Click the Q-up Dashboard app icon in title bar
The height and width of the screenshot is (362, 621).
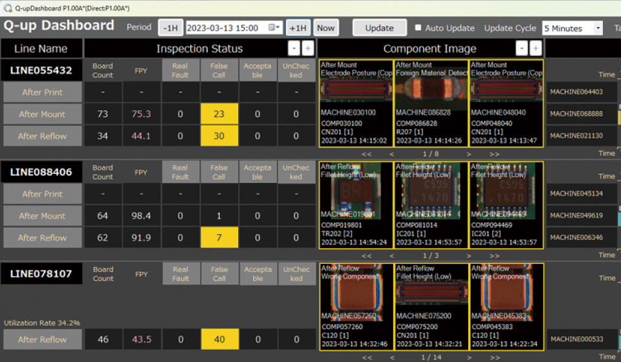click(8, 8)
